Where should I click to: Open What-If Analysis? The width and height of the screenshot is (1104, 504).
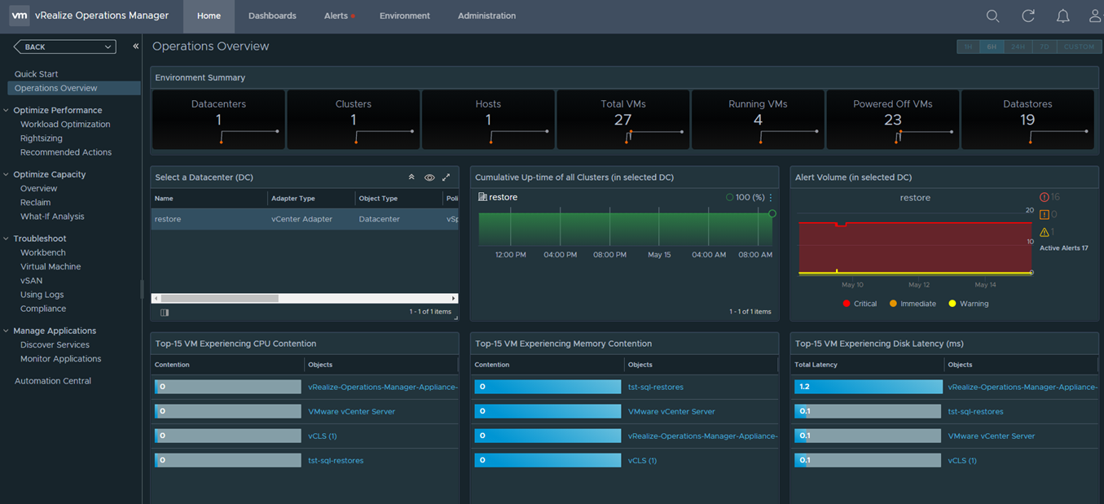[52, 217]
